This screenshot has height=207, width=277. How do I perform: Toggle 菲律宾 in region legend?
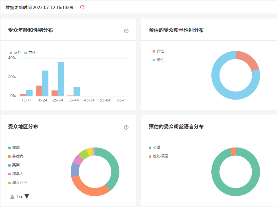pos(16,156)
